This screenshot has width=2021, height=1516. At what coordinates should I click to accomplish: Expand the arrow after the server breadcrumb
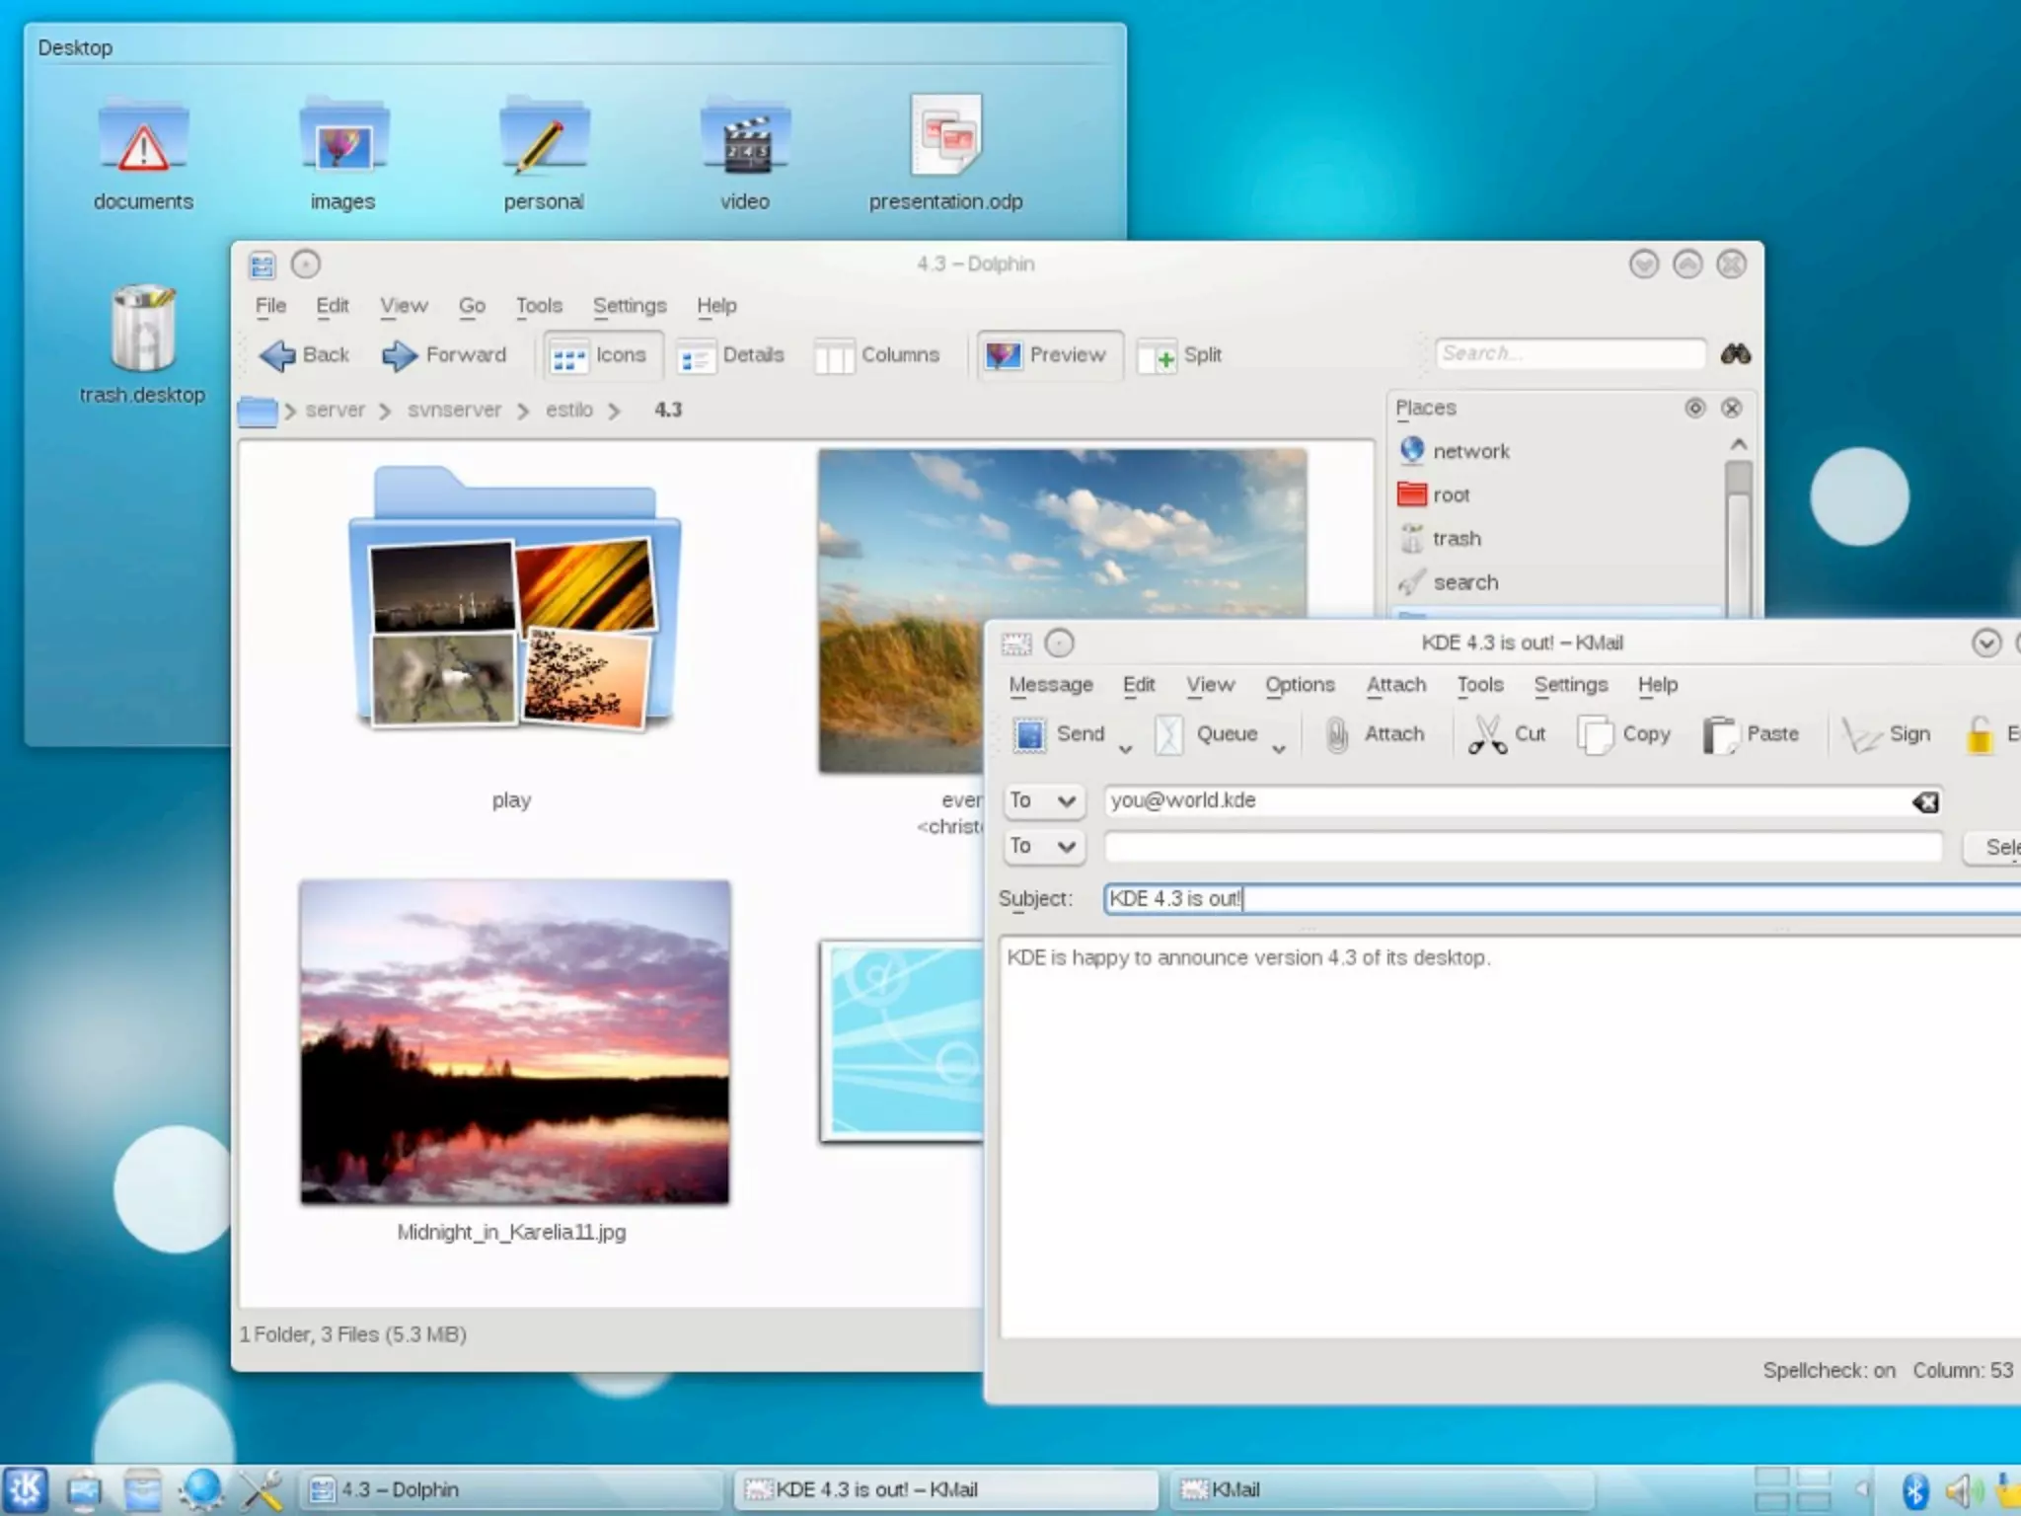[386, 411]
